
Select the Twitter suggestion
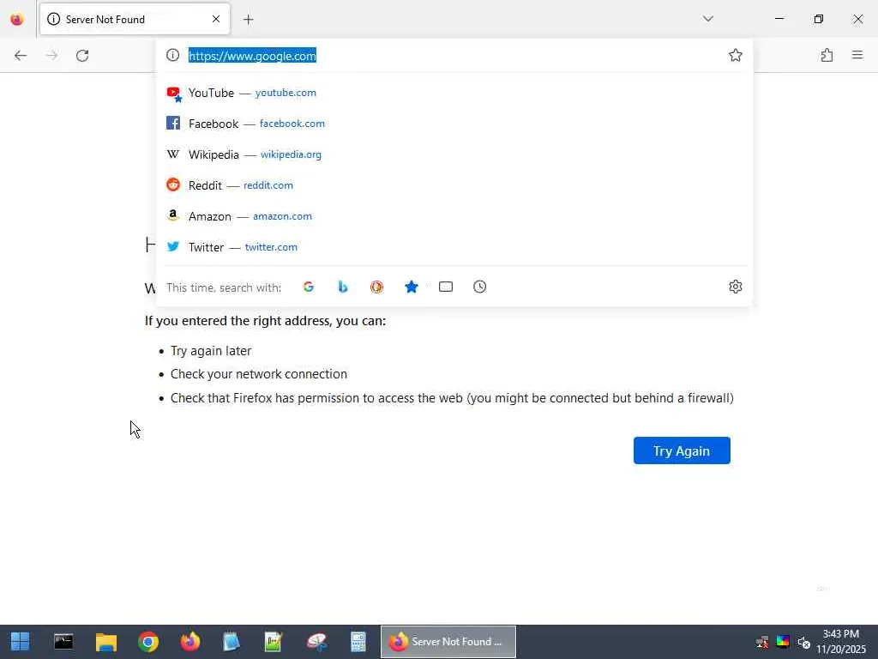pyautogui.click(x=454, y=247)
